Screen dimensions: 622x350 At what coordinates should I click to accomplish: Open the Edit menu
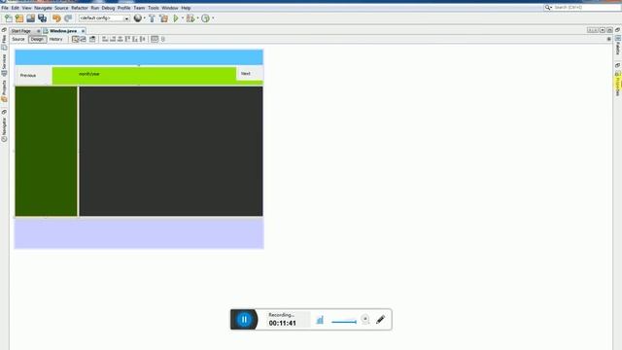click(x=16, y=8)
